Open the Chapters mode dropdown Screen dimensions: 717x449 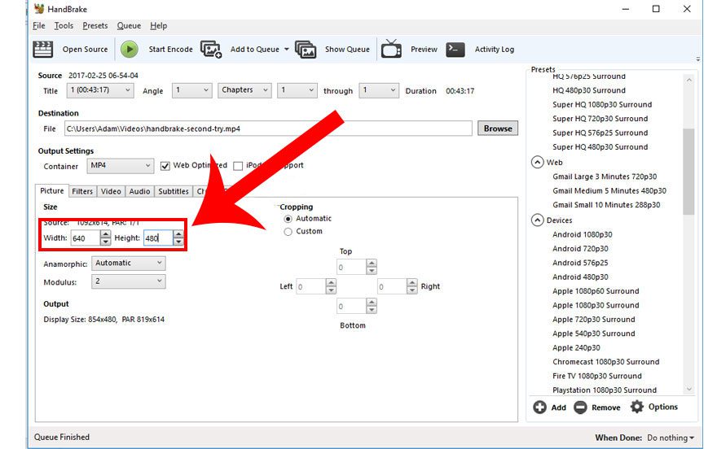coord(244,90)
